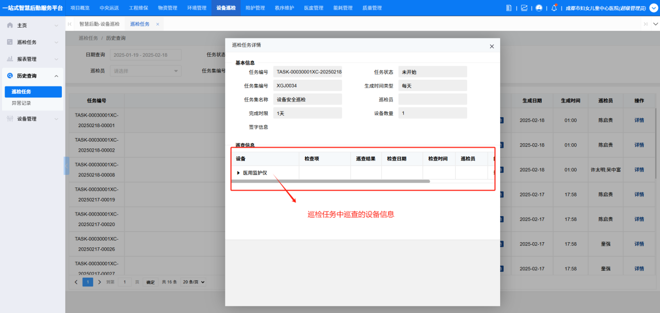Click the 任务编号 field TASK-00030001XC-20250218
The width and height of the screenshot is (660, 313).
307,72
